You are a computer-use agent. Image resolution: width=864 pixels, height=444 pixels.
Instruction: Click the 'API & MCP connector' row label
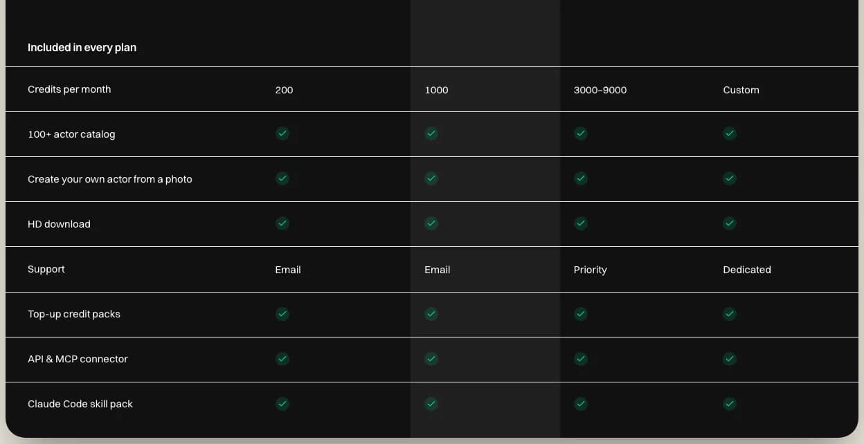[78, 359]
